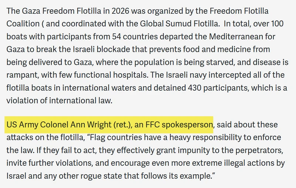Select the word "Coalition" in the paragraph
This screenshot has height=188, width=296.
point(23,24)
